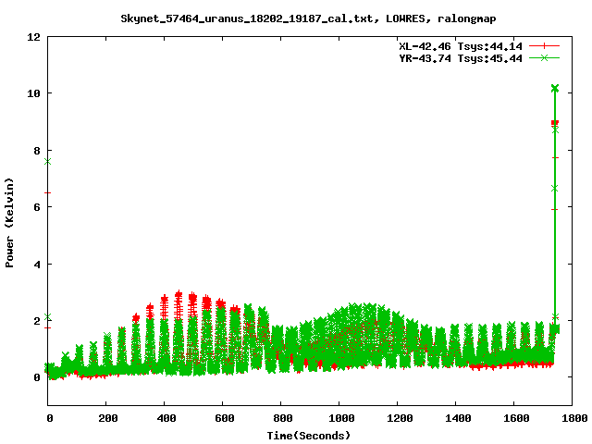Viewport: 592px width, 444px height.
Task: Click the green x marker near 7.6 Kelvin at time 0
Action: [47, 162]
